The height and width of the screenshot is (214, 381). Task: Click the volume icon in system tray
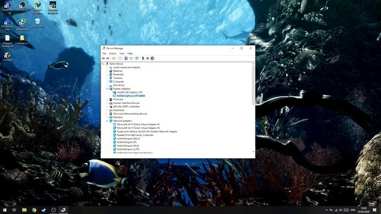pos(341,210)
